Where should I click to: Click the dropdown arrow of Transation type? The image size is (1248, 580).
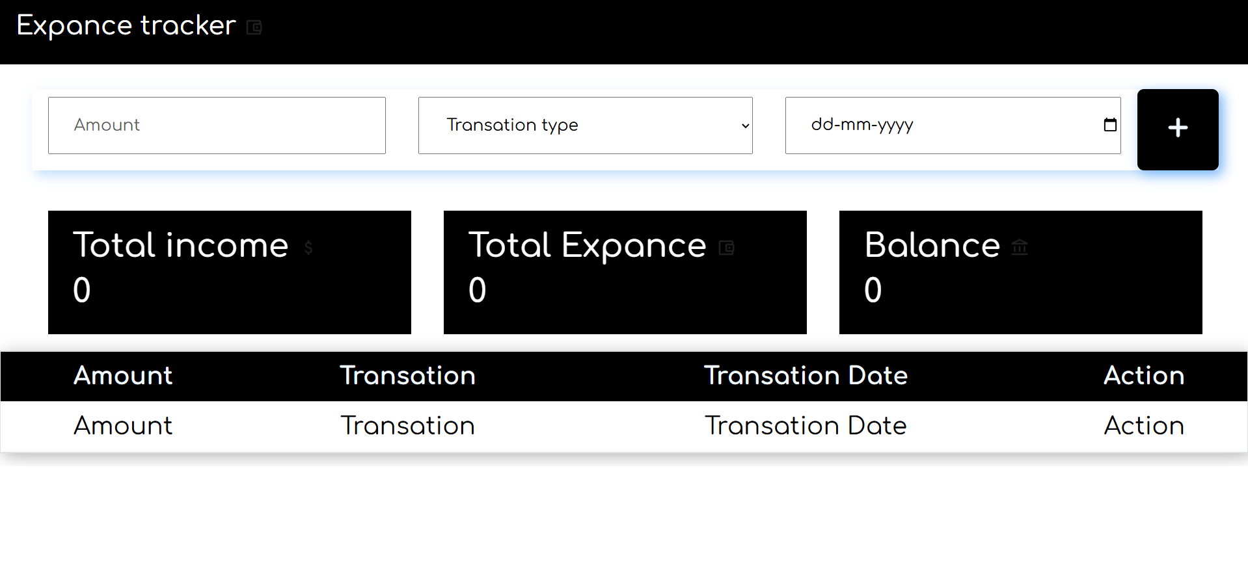(745, 126)
